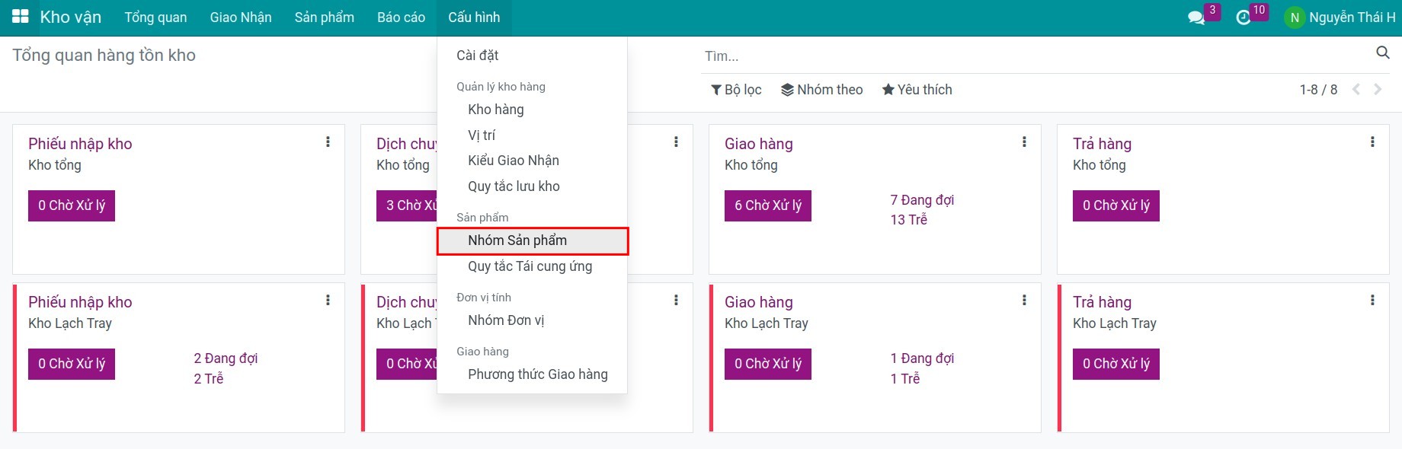1402x449 pixels.
Task: Open the Nhóm theo grouping dropdown
Action: tap(822, 89)
